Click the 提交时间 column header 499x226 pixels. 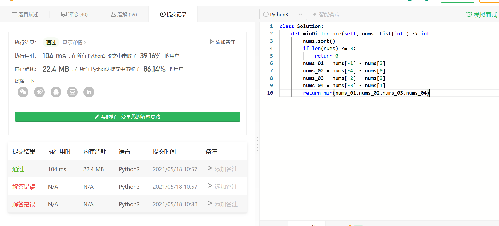tap(164, 151)
